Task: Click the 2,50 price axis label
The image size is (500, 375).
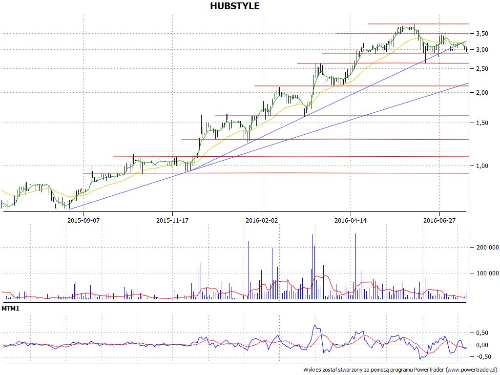Action: (x=482, y=69)
